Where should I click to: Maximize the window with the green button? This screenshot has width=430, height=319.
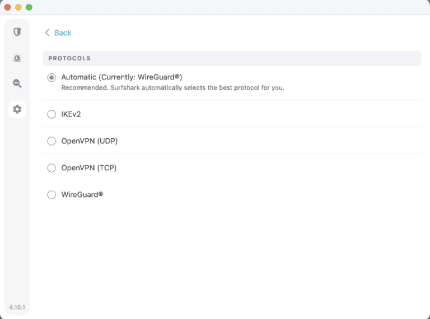29,7
